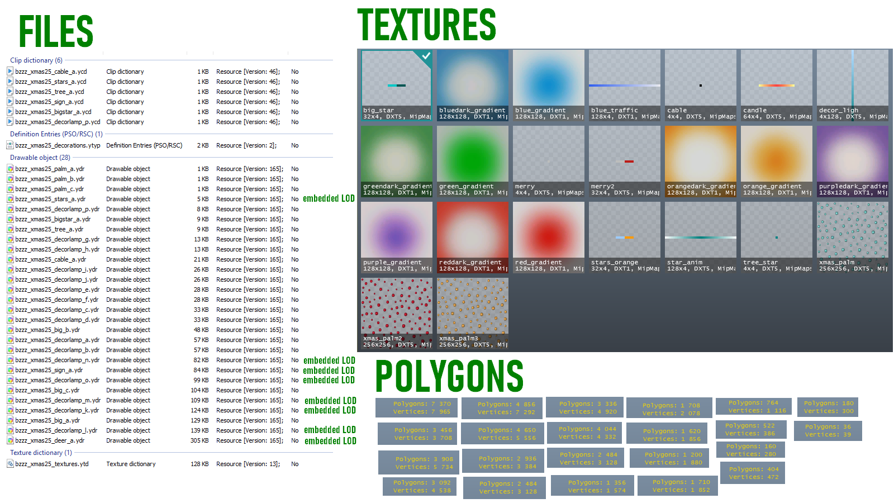Viewport: 894px width, 503px height.
Task: Select the bluedark_gradient texture thumbnail
Action: click(473, 86)
